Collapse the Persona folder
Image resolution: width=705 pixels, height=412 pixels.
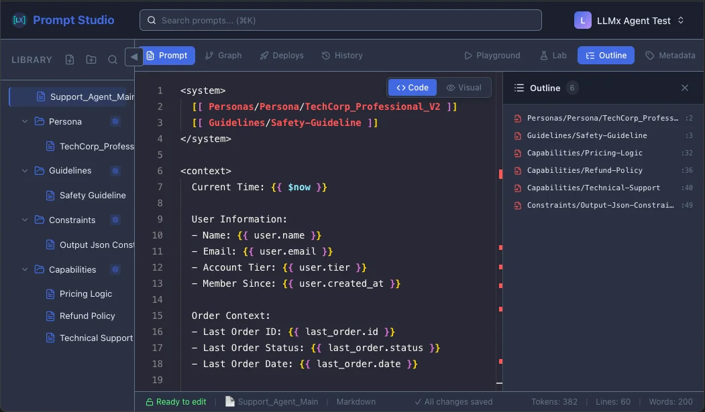coord(25,121)
